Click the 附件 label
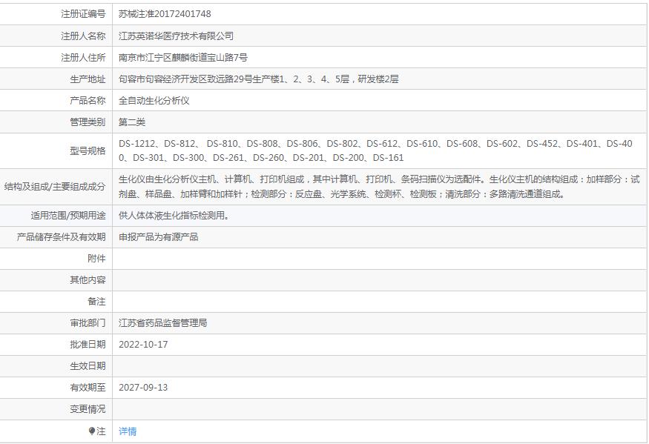649x444 pixels. tap(97, 259)
